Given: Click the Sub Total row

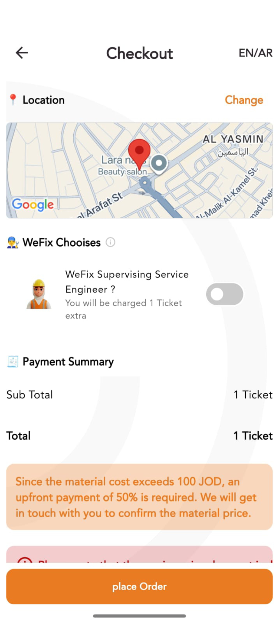Looking at the screenshot, I should pyautogui.click(x=139, y=395).
